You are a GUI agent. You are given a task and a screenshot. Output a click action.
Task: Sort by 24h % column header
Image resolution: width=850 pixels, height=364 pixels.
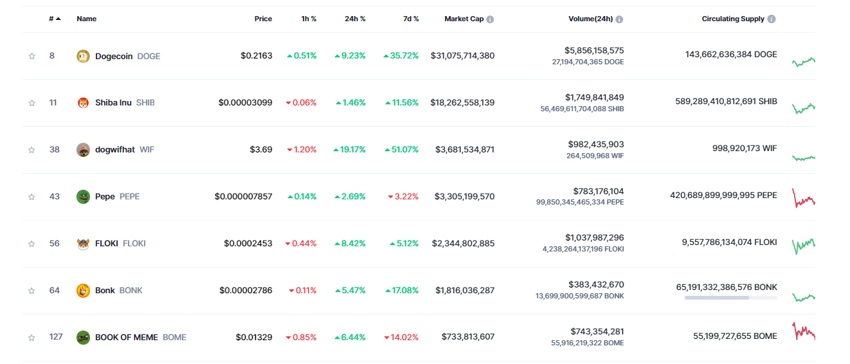pos(355,19)
